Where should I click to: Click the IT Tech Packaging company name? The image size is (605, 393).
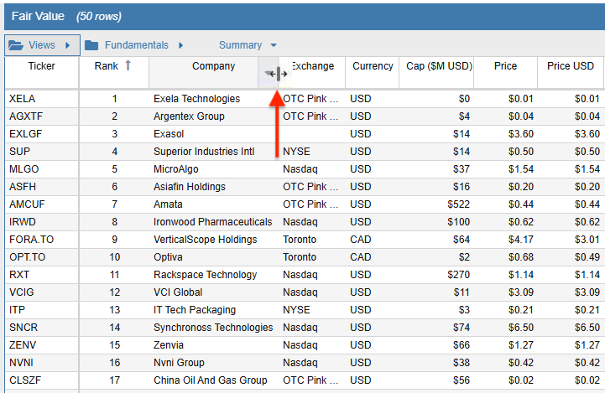click(195, 310)
